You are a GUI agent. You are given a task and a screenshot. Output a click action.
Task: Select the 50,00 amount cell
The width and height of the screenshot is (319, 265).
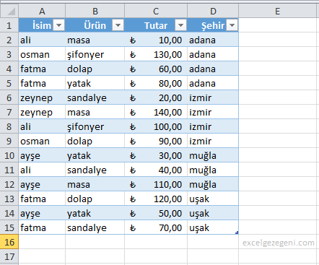coord(156,213)
